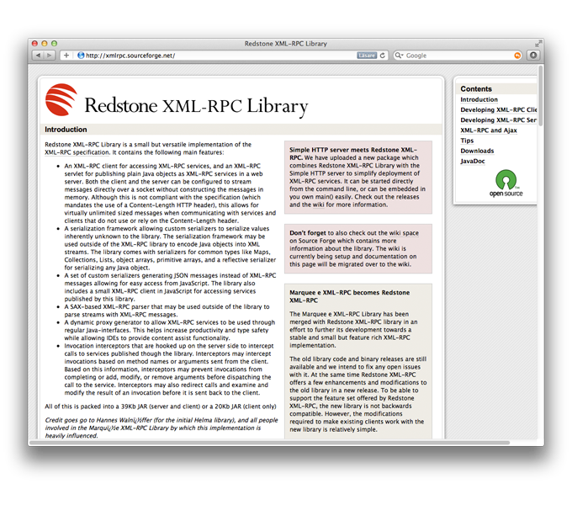572x505 pixels.
Task: Go forward with the browser forward arrow
Action: (x=50, y=55)
